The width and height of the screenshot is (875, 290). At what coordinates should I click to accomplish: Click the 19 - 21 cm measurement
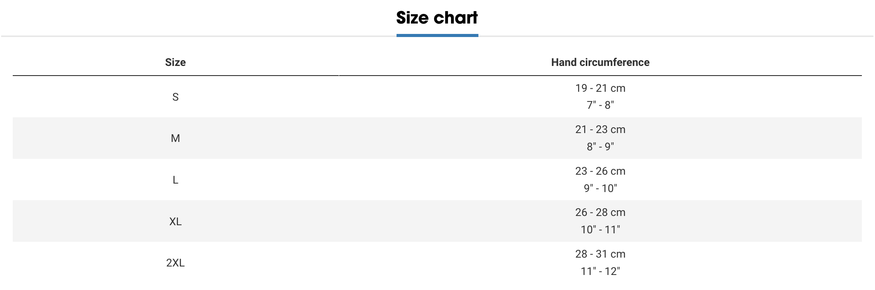(600, 88)
